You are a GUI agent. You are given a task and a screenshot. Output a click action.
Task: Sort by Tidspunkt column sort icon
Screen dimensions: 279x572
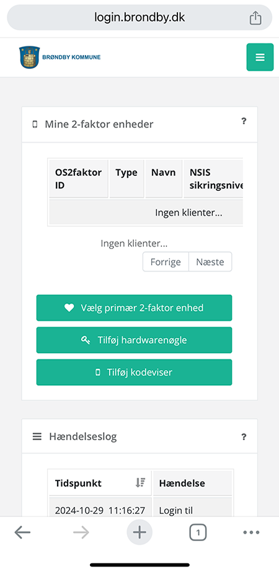pyautogui.click(x=140, y=483)
